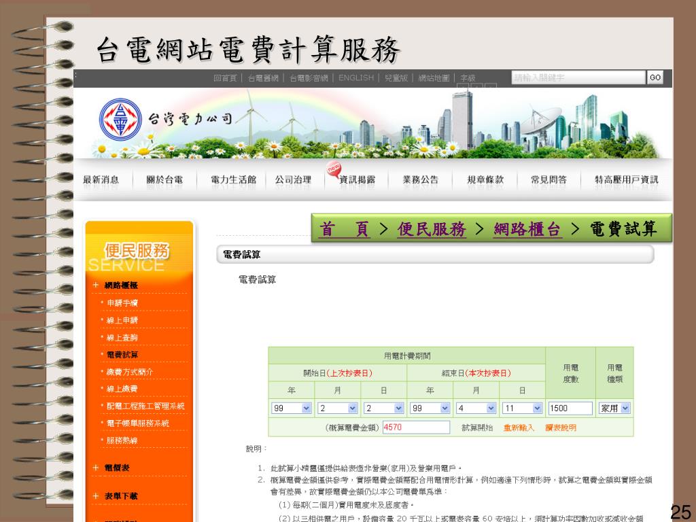Go to 首頁 in breadcrumb

click(x=345, y=229)
